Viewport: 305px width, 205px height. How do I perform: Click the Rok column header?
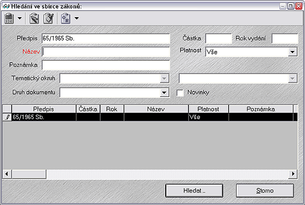click(112, 109)
